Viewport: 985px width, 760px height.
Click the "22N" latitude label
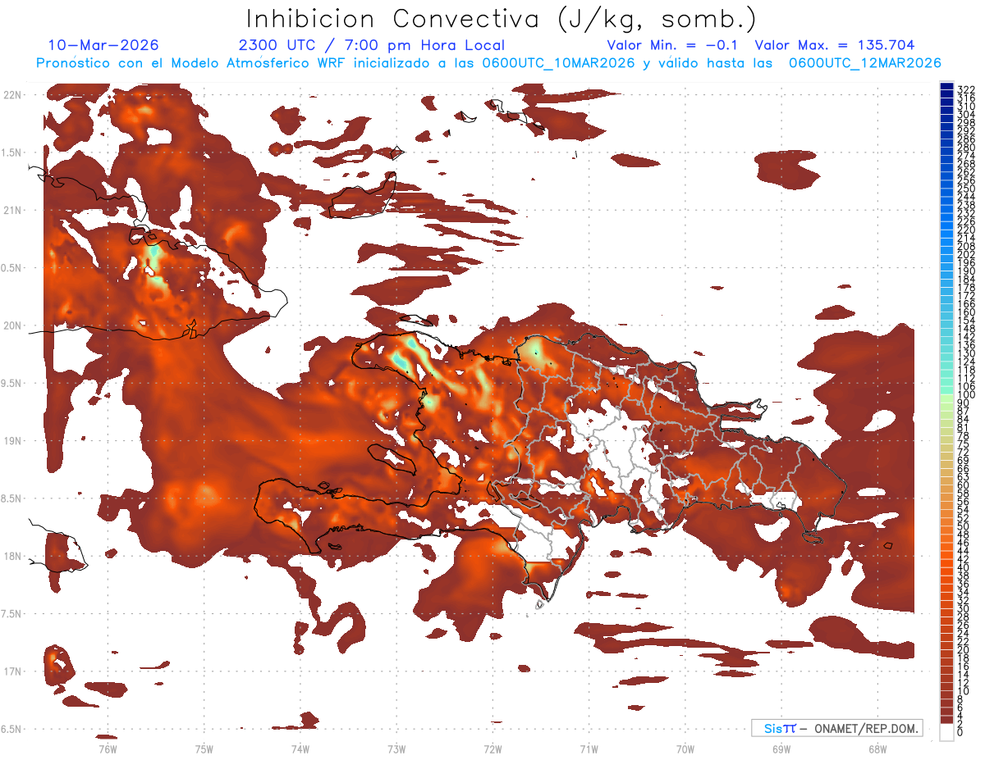pos(14,95)
